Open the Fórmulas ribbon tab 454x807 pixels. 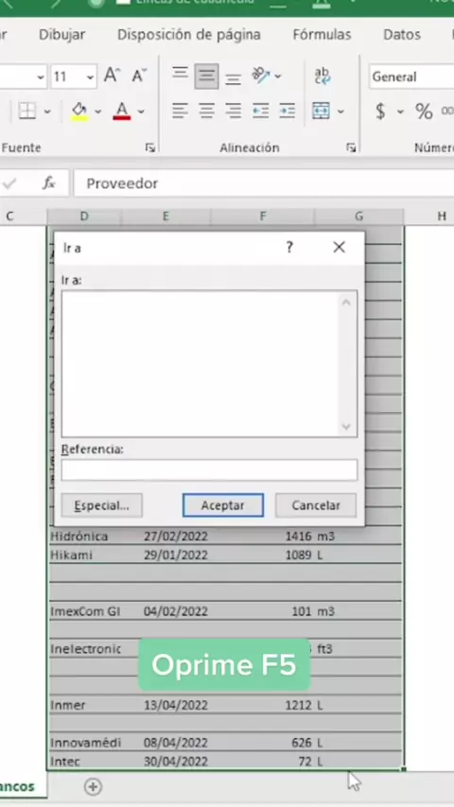tap(323, 34)
